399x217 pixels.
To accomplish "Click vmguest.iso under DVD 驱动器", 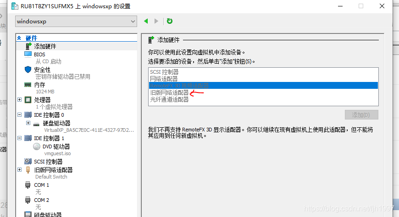I will (x=57, y=153).
